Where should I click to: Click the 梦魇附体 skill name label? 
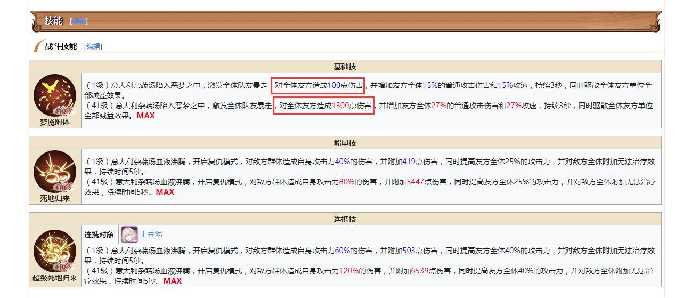pyautogui.click(x=55, y=122)
